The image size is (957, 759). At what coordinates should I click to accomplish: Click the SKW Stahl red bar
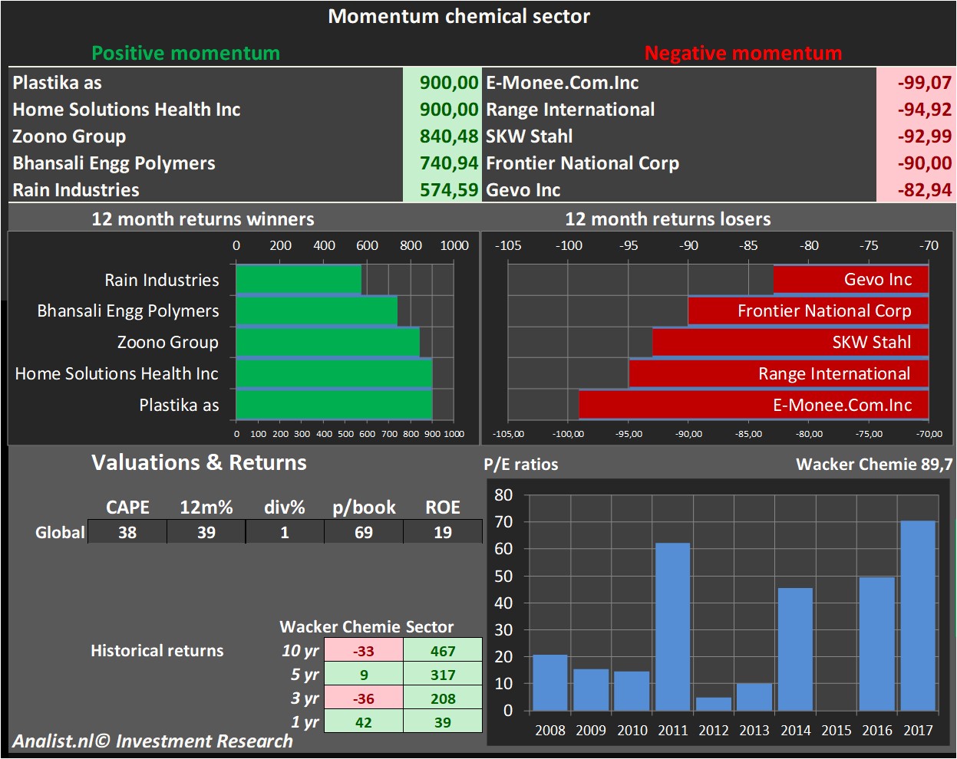[x=790, y=343]
